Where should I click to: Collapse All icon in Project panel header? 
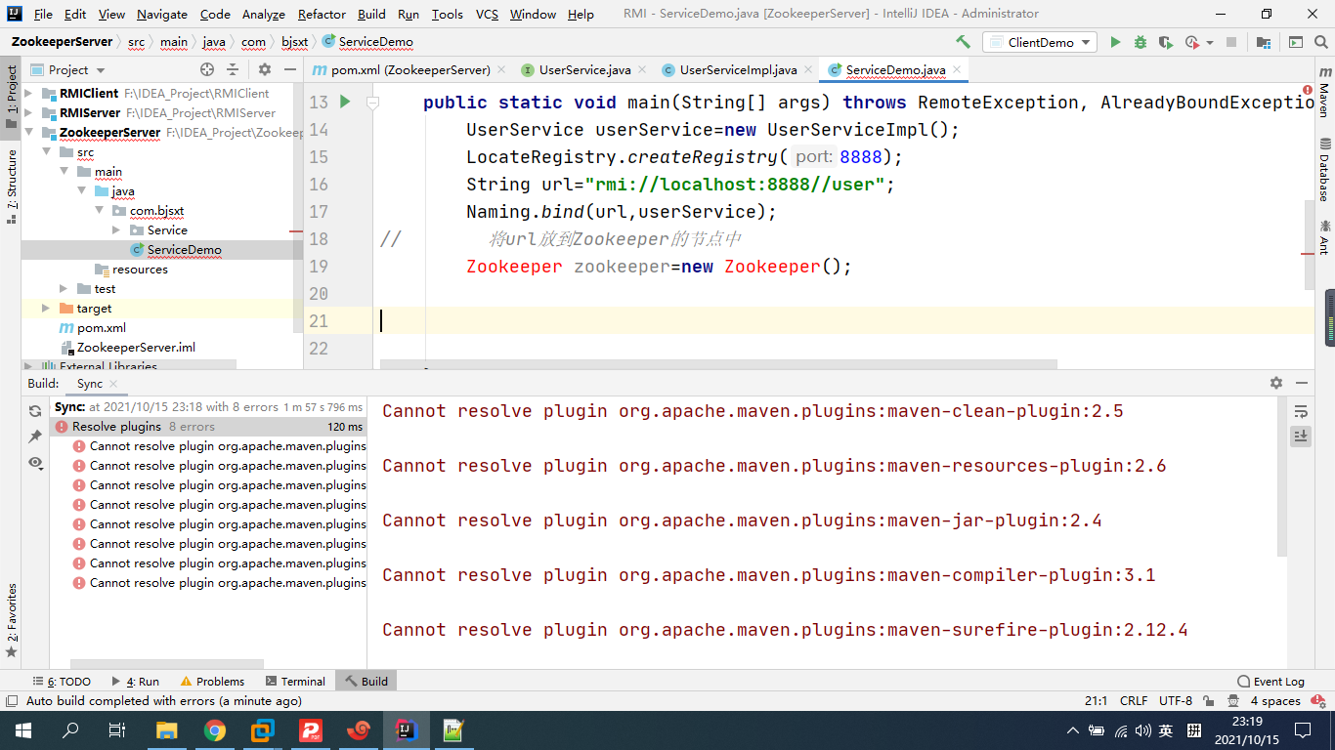click(x=233, y=69)
